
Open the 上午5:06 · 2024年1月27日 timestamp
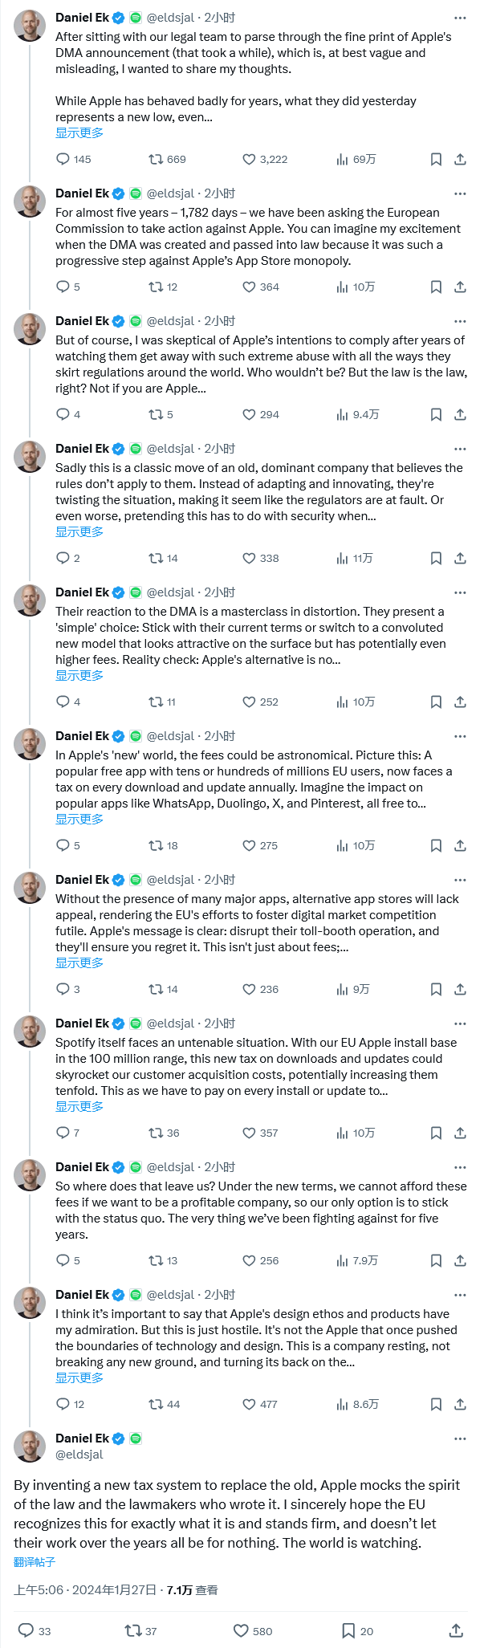pos(85,1589)
